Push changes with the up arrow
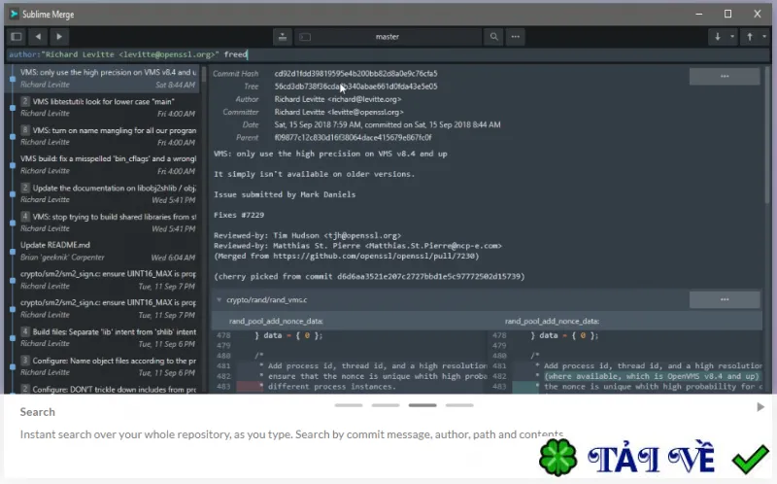This screenshot has height=484, width=777. tap(750, 37)
